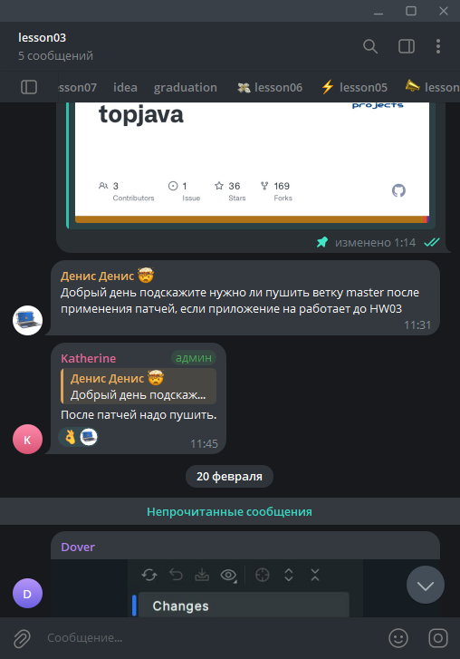Click the camera icon beside emoji
This screenshot has width=460, height=659.
point(437,638)
